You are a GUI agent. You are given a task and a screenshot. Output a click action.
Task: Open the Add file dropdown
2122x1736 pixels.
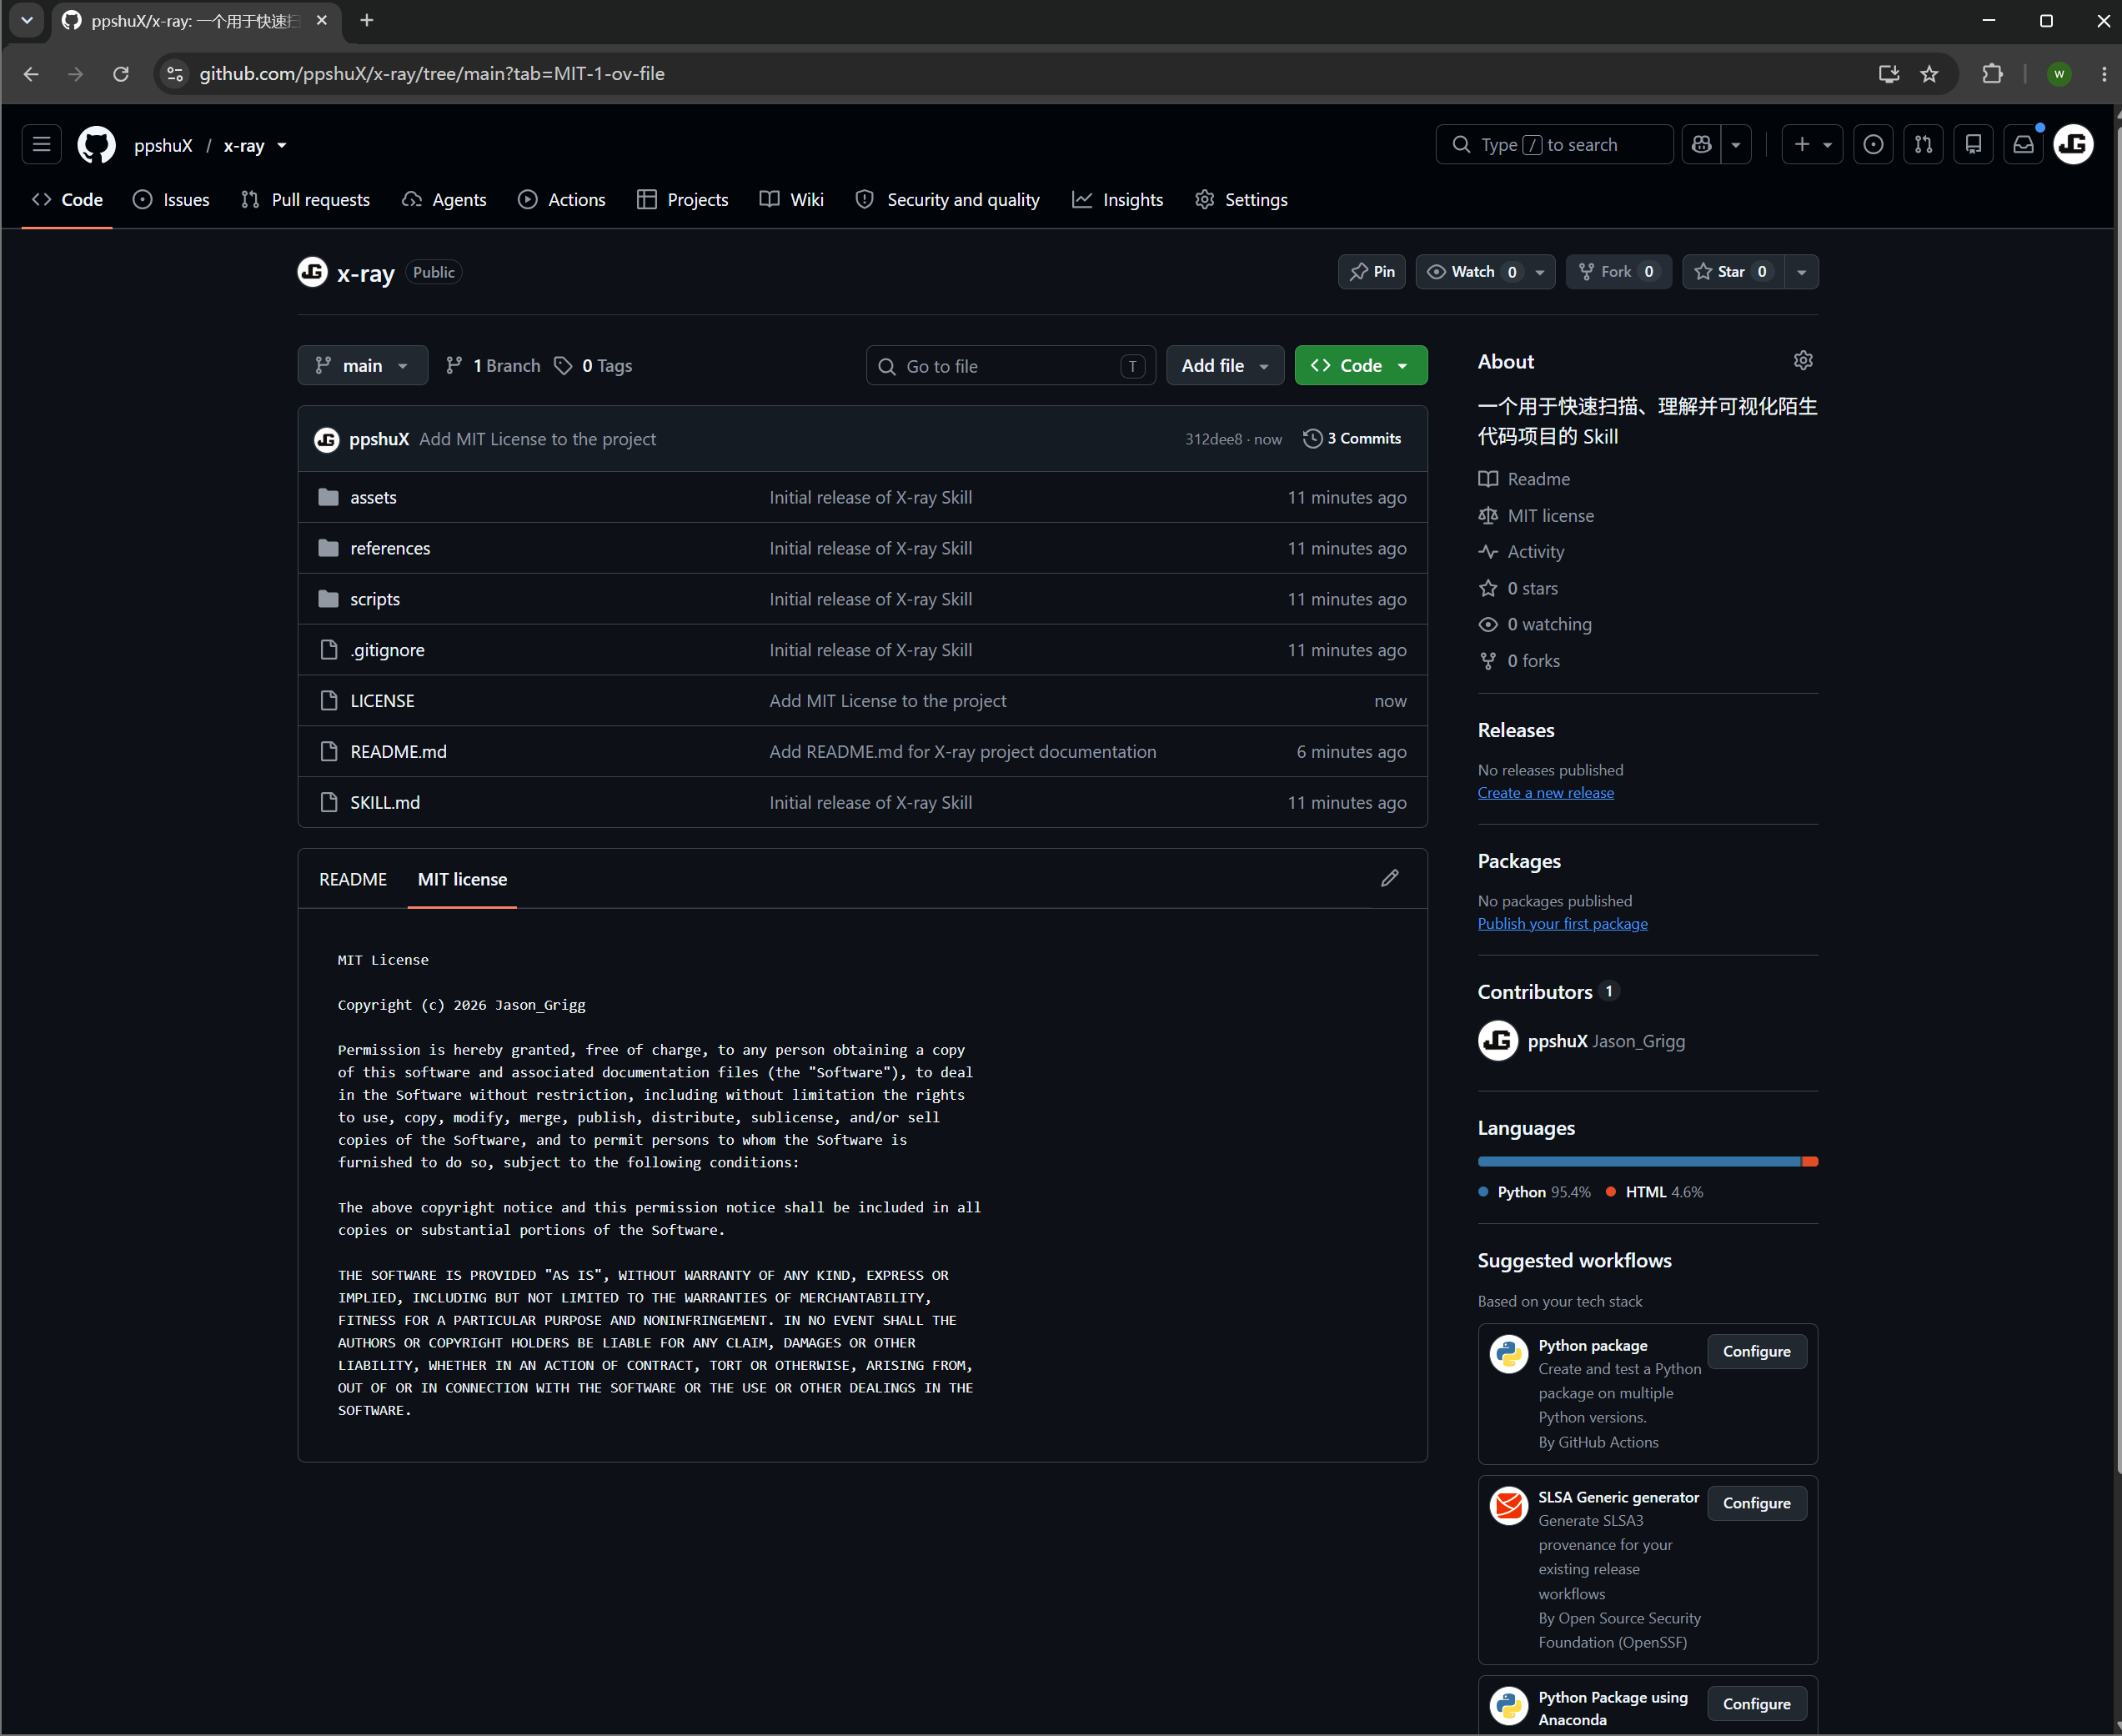1225,366
